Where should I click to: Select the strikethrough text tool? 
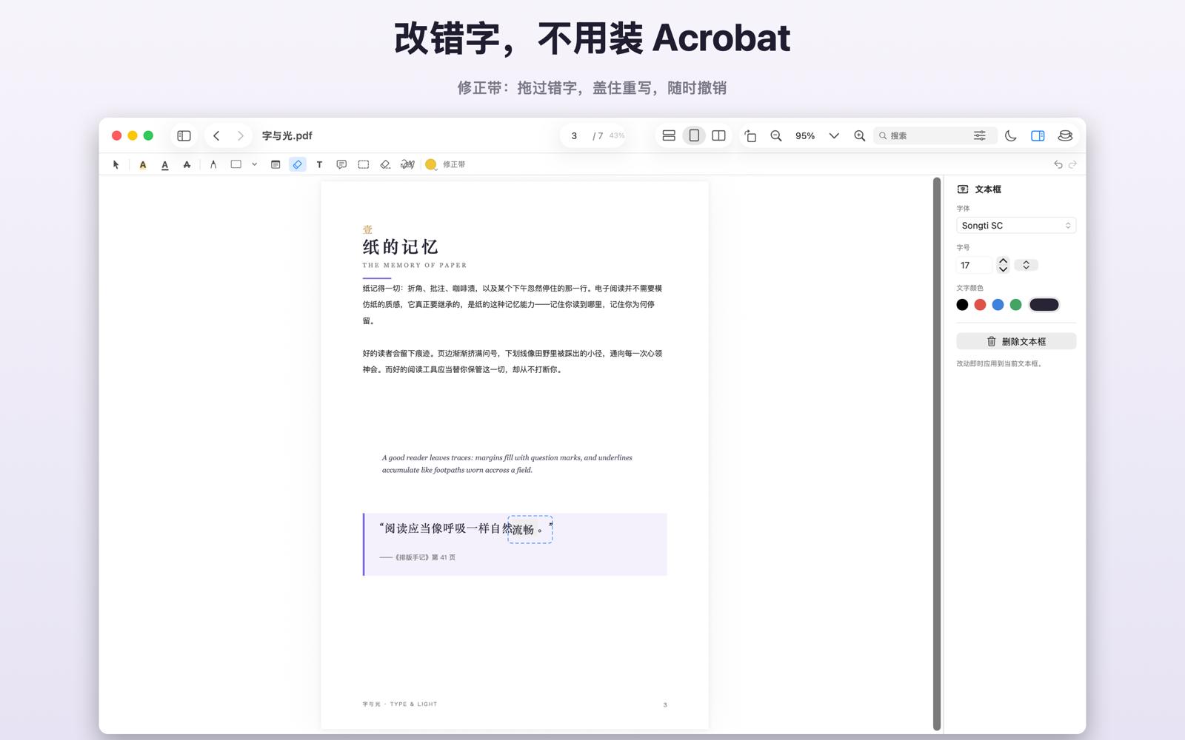tap(187, 164)
